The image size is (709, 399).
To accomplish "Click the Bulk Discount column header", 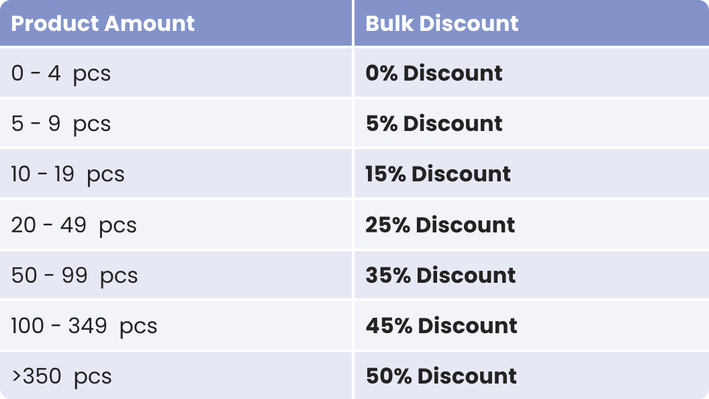I will (x=442, y=24).
